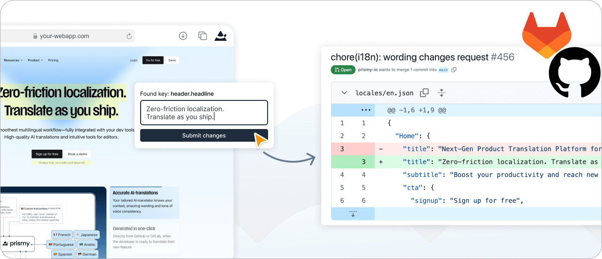Screen dimensions: 602x259
Task: Select the Generated in one-click feature tab
Action: point(144,238)
